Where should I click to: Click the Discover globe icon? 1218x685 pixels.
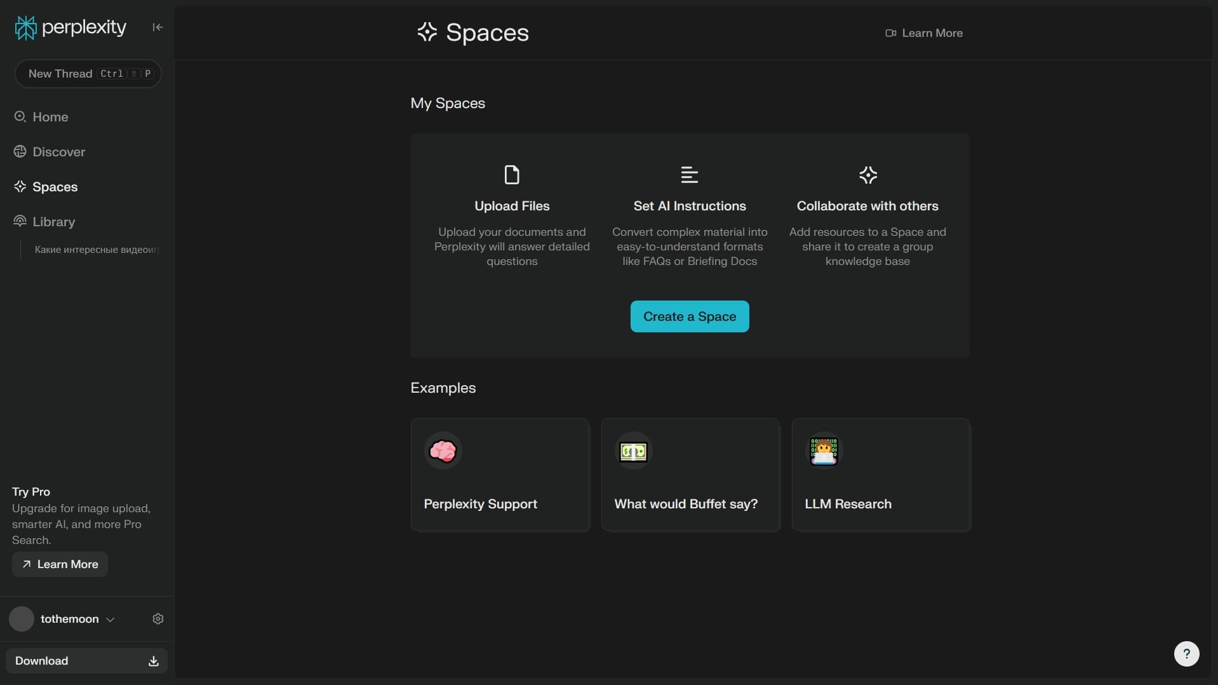pos(20,151)
